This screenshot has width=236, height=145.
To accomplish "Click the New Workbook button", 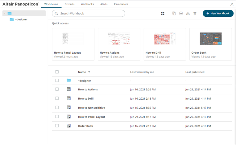I will pos(218,14).
